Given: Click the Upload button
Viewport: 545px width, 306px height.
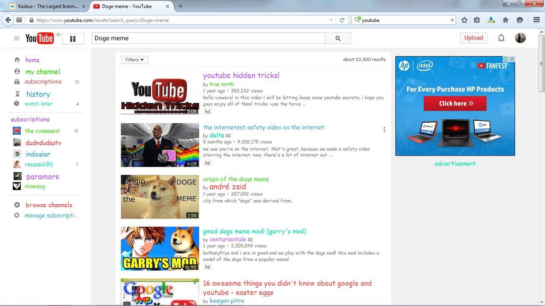Looking at the screenshot, I should tap(473, 38).
